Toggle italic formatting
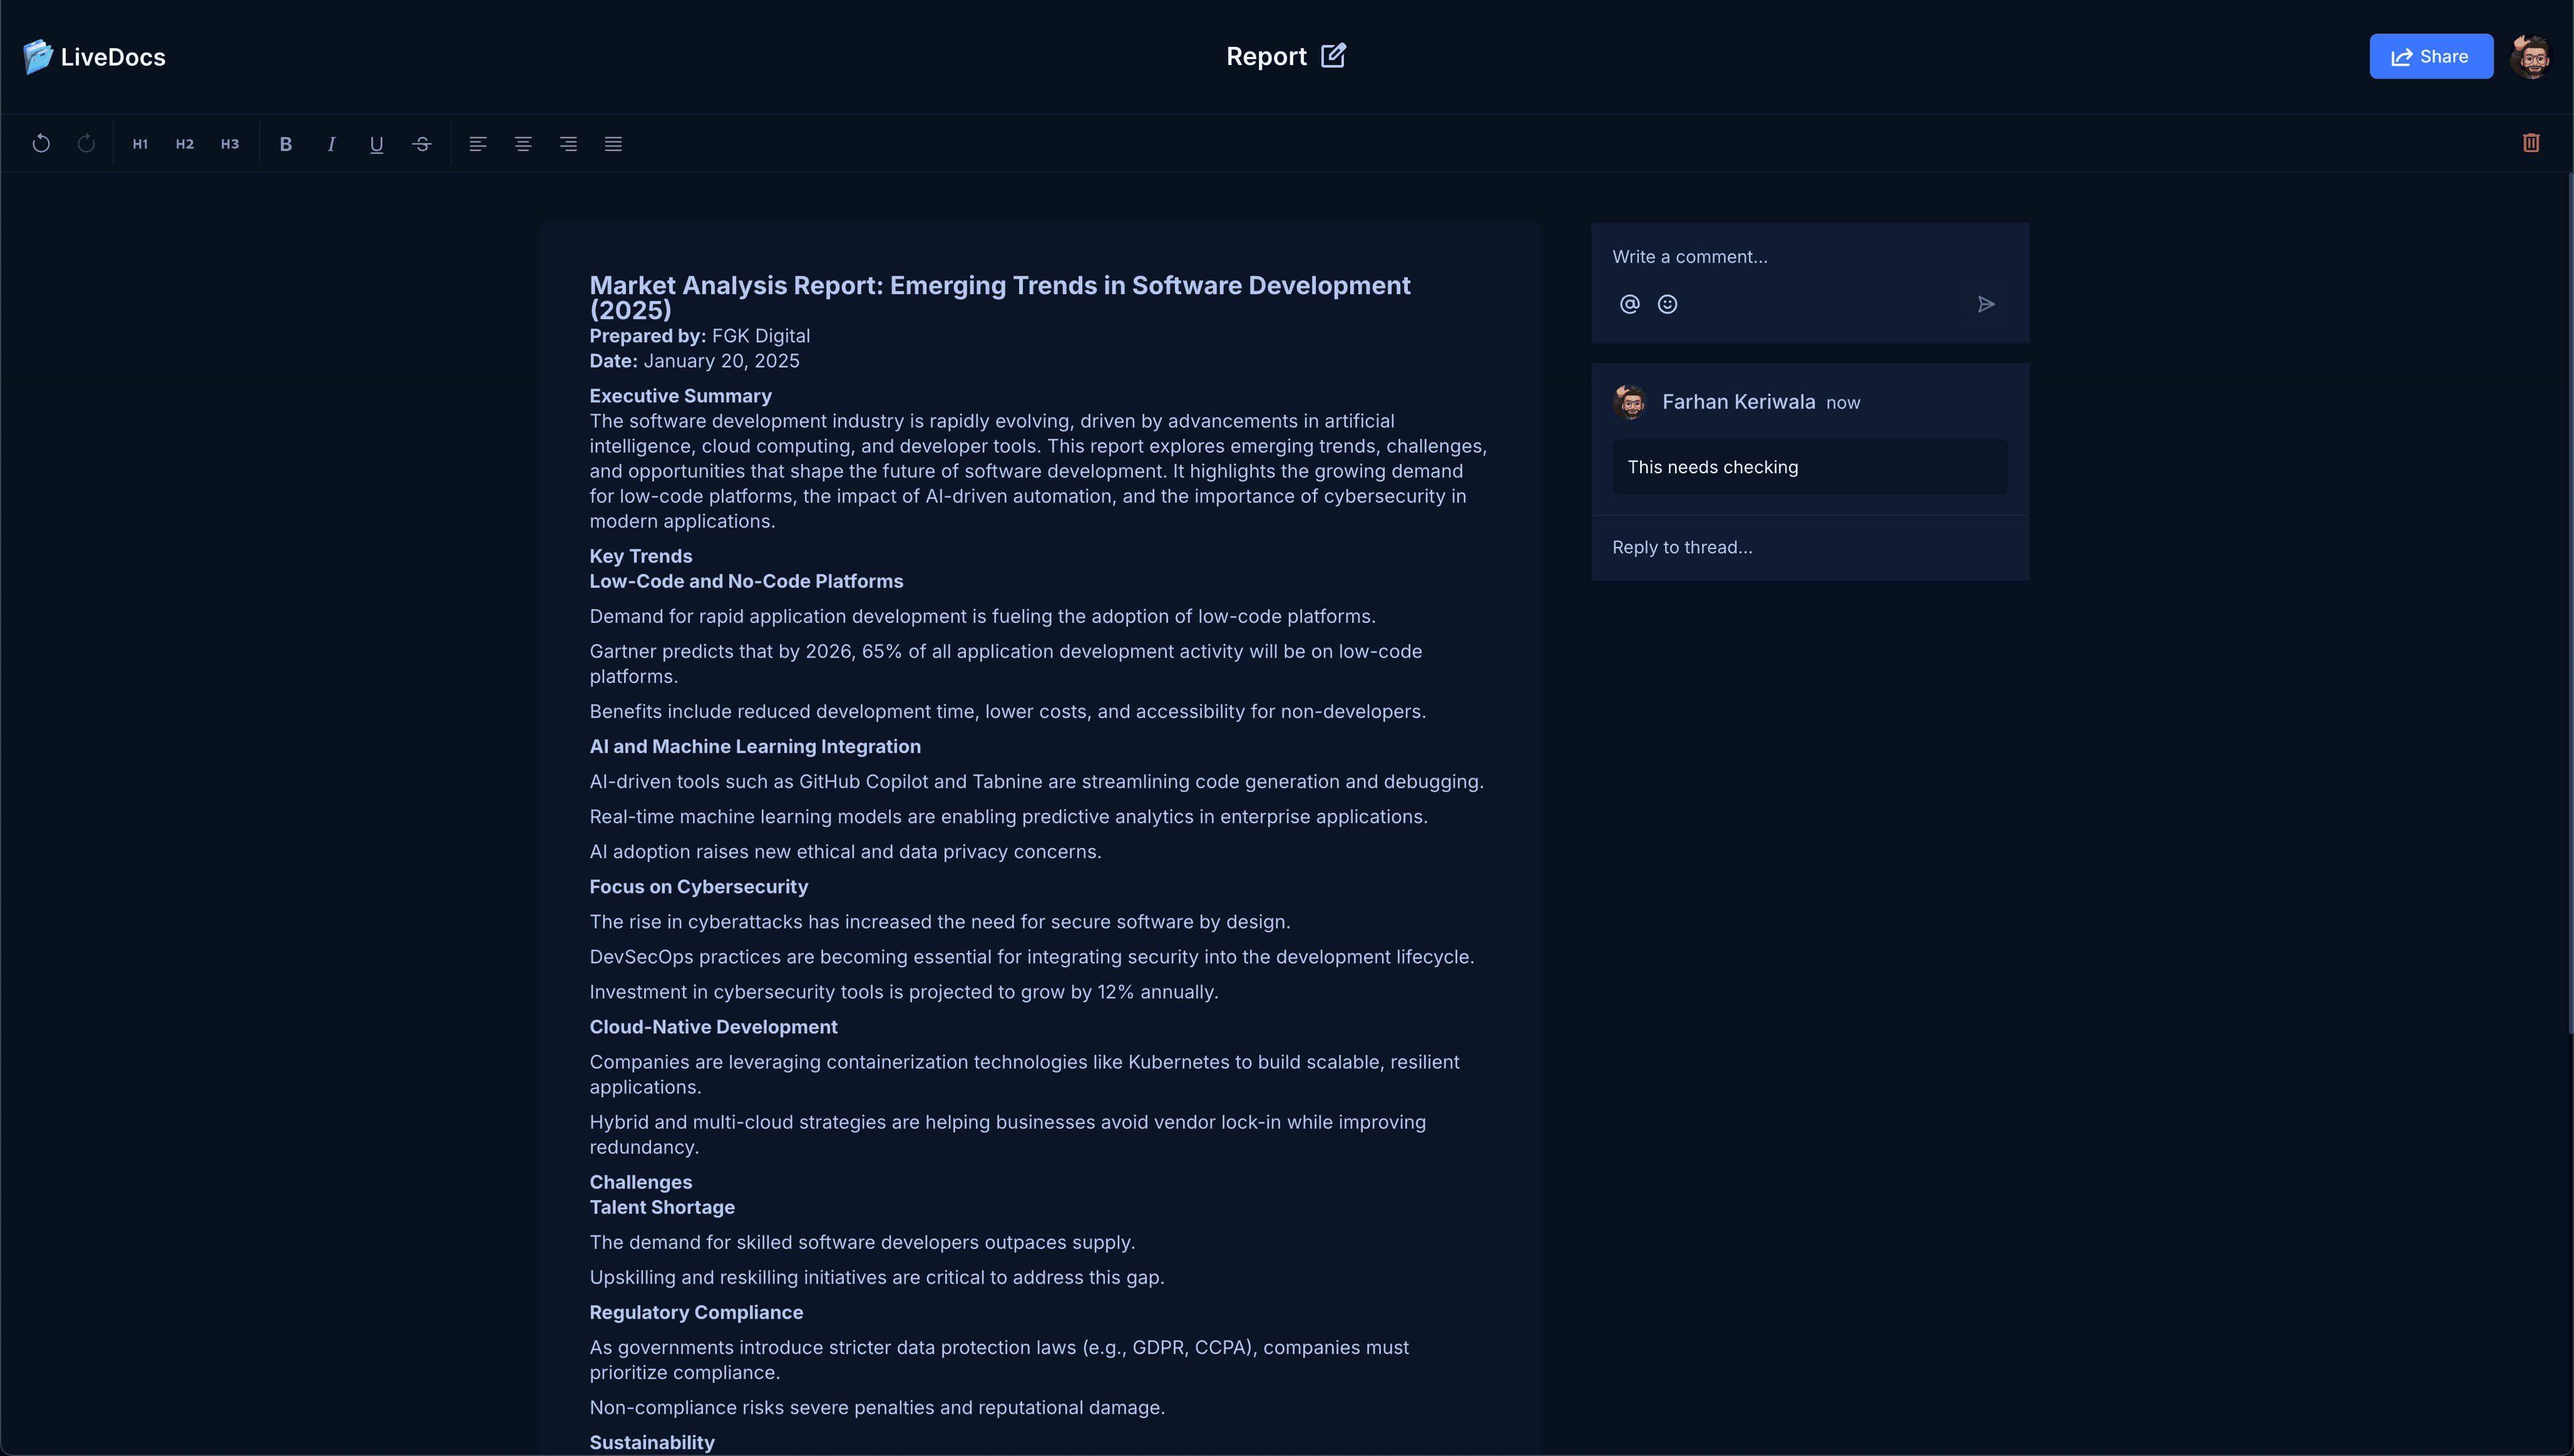The width and height of the screenshot is (2574, 1456). (331, 144)
